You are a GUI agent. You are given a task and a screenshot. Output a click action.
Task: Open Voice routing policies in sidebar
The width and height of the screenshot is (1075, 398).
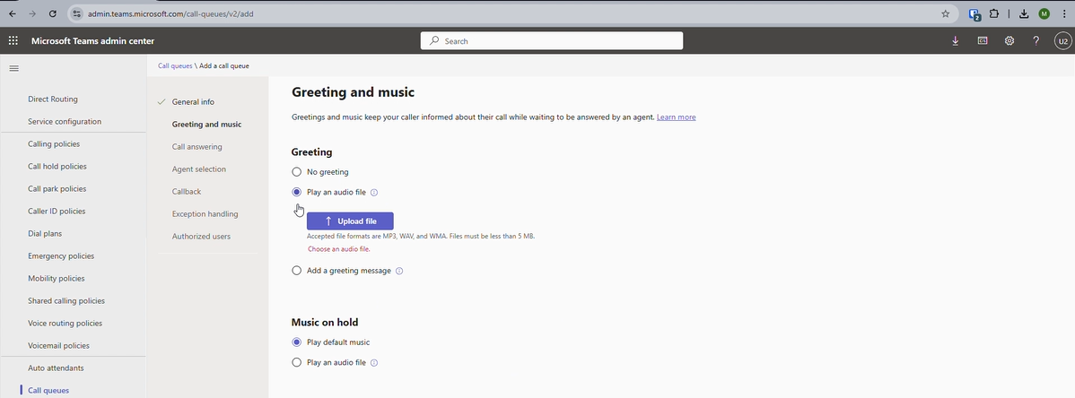(65, 324)
